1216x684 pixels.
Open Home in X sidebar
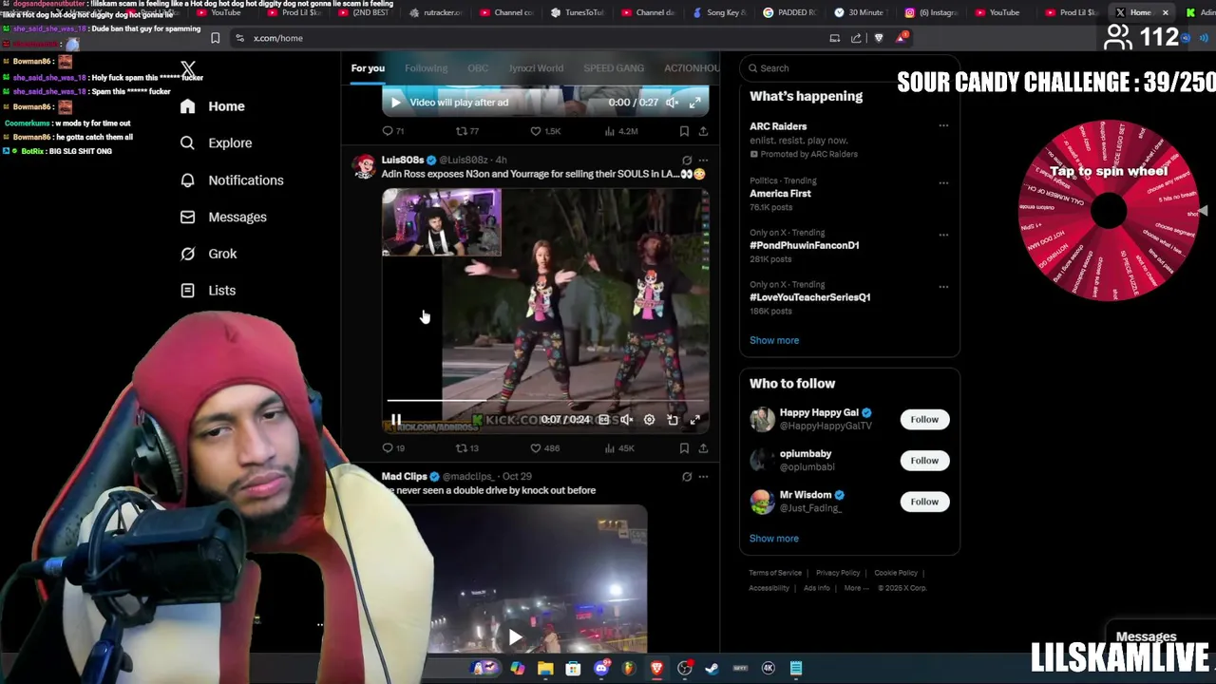[213, 106]
